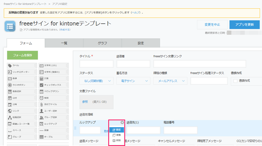Select the ラベル field icon
Image resolution: width=262 pixels, height=146 pixels.
pos(10,66)
